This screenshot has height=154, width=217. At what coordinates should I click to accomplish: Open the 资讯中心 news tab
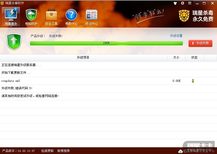(92, 17)
